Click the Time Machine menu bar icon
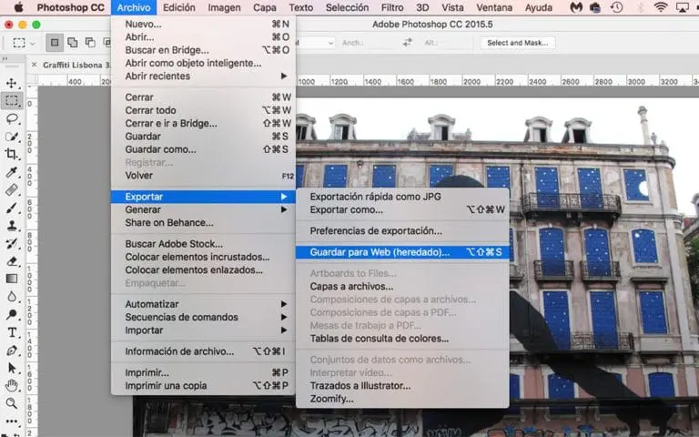 click(616, 7)
